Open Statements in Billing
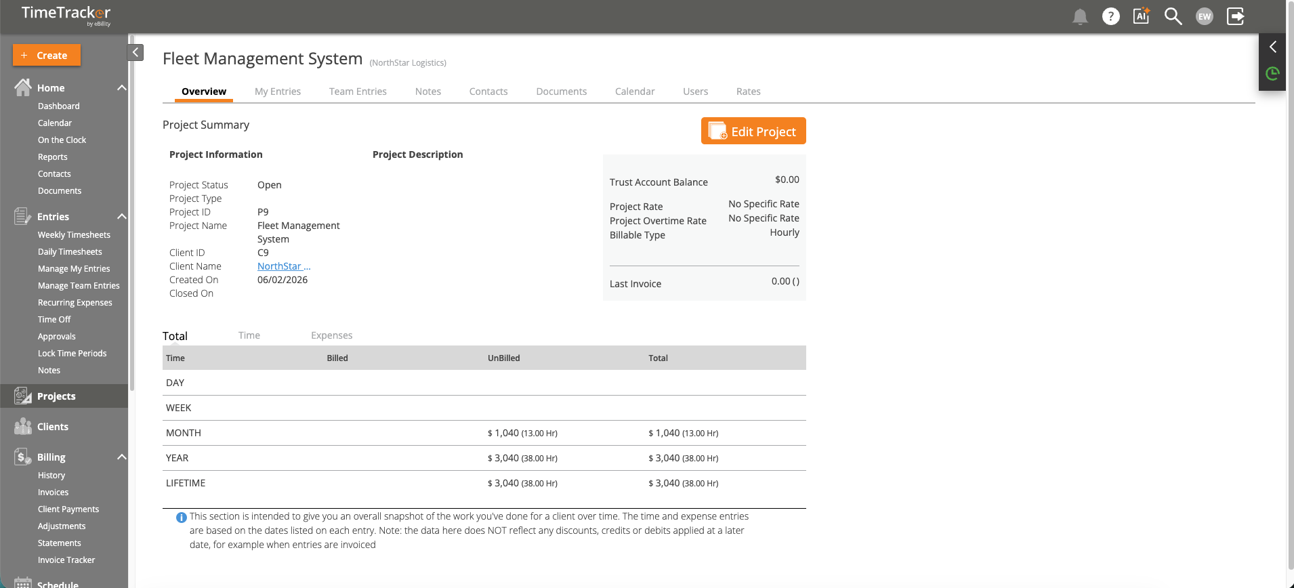This screenshot has height=588, width=1294. (x=60, y=543)
